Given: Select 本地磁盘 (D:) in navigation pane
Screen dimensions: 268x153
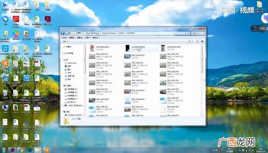Looking at the screenshot, I should point(71,93).
